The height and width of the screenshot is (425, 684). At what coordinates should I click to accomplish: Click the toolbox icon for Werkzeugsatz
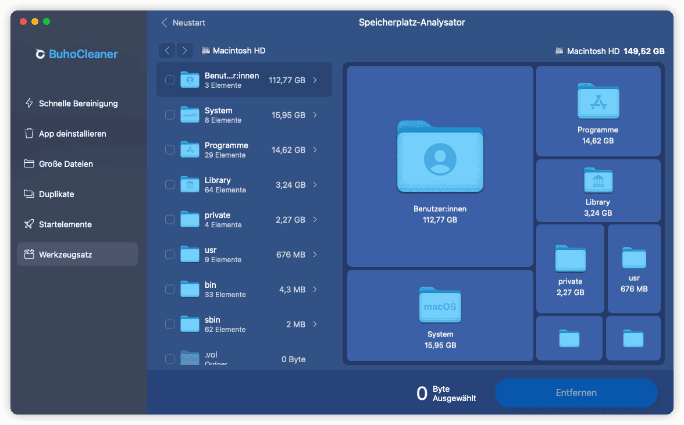29,254
